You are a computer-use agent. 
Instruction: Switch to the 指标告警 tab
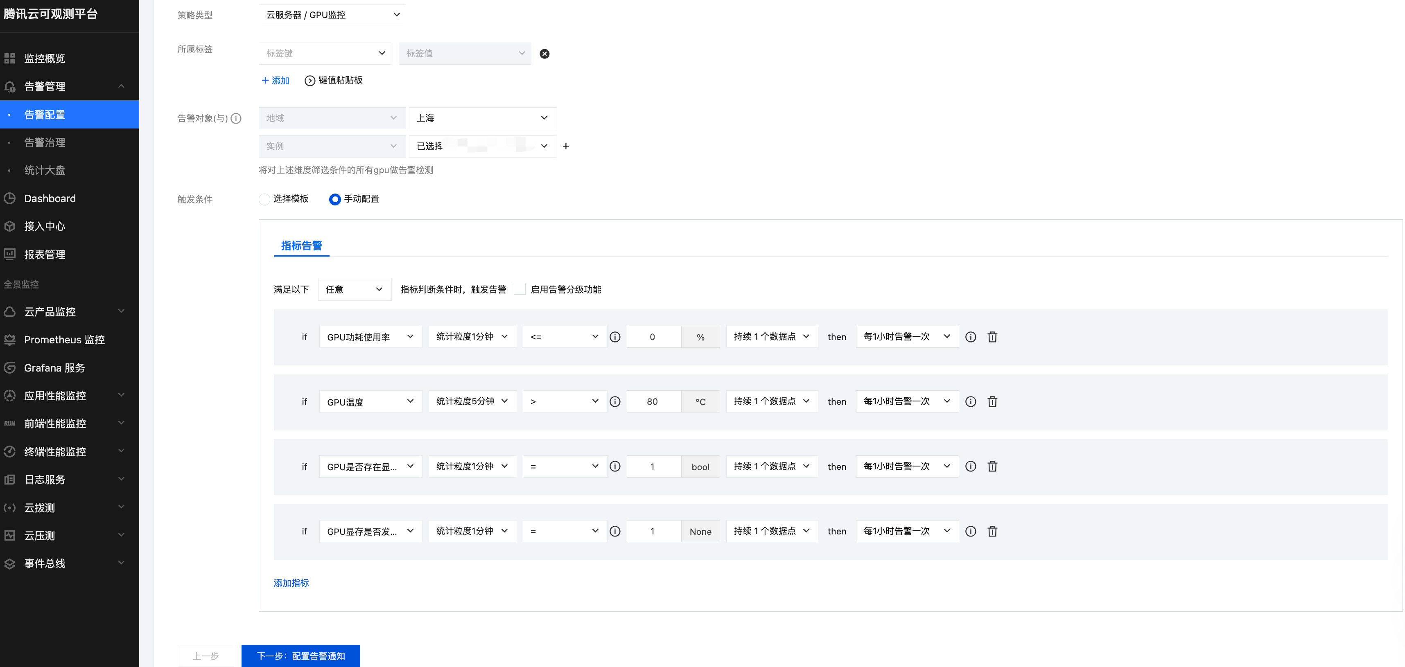click(x=301, y=246)
